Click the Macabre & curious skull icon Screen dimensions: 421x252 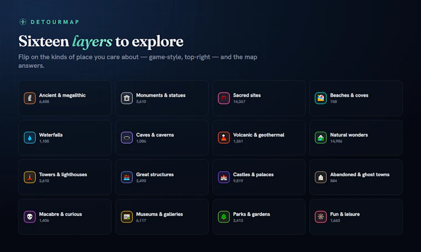[29, 217]
